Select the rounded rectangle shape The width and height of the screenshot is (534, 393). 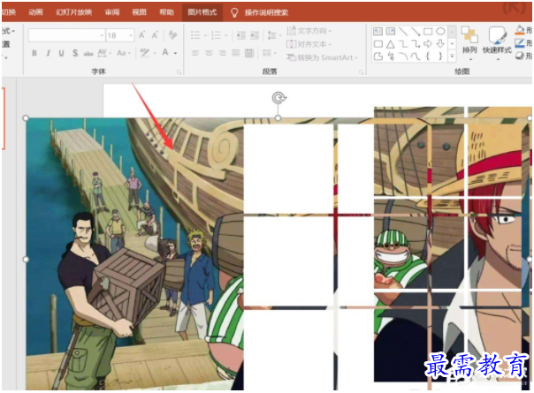[x=378, y=44]
